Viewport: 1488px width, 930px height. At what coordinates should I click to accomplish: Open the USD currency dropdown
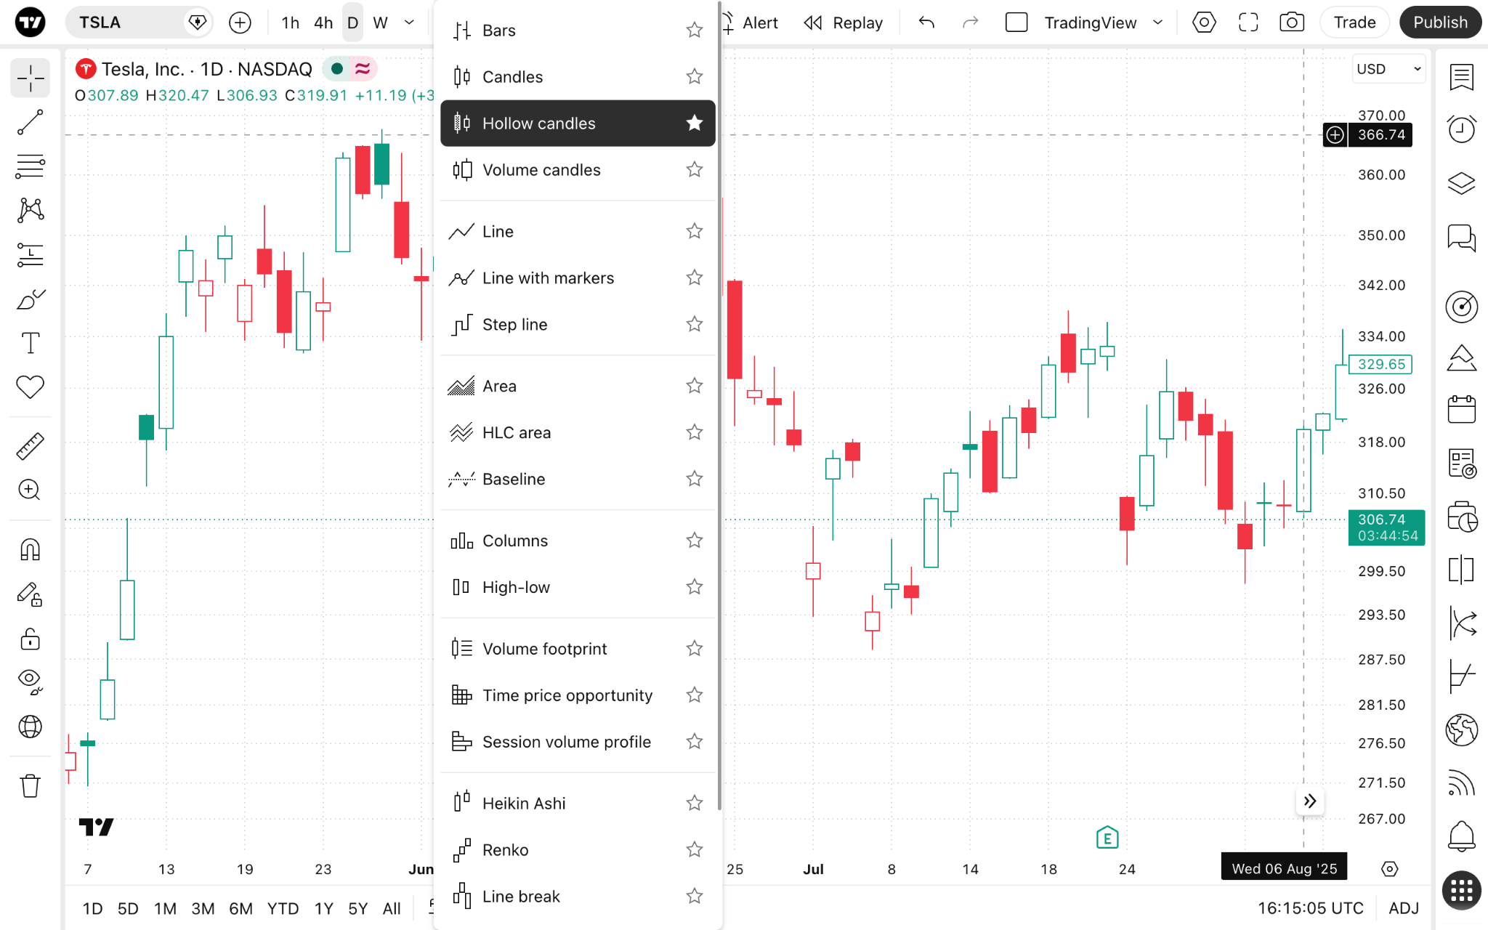[x=1388, y=69]
